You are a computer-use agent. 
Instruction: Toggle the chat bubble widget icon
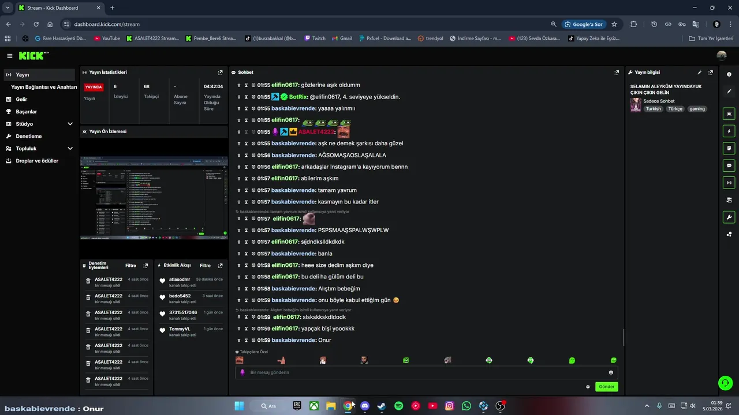point(729,165)
